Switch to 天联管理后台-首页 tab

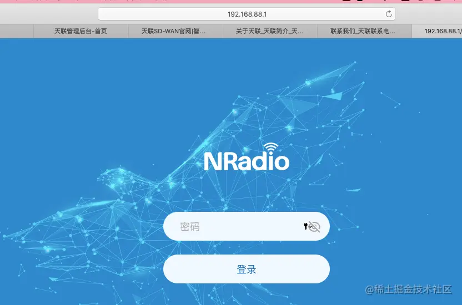tap(81, 31)
